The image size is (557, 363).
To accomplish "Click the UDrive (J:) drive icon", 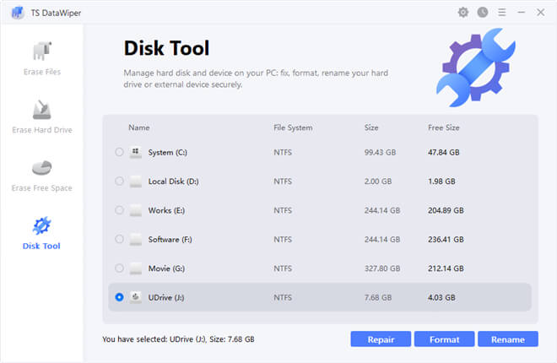I will pos(136,297).
